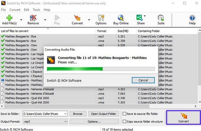Click the down arrow of the vertical scrollbar
The width and height of the screenshot is (201, 131).
(200, 102)
